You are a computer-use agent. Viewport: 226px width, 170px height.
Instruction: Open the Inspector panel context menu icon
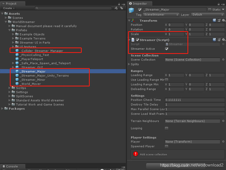[x=223, y=4]
